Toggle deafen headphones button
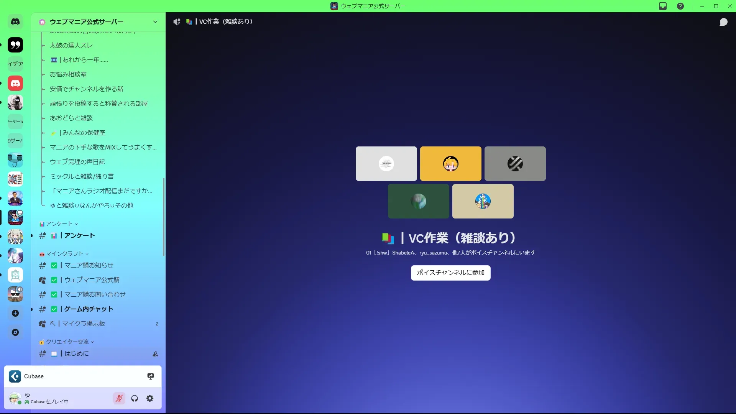Screen dimensions: 736x414 pos(135,398)
